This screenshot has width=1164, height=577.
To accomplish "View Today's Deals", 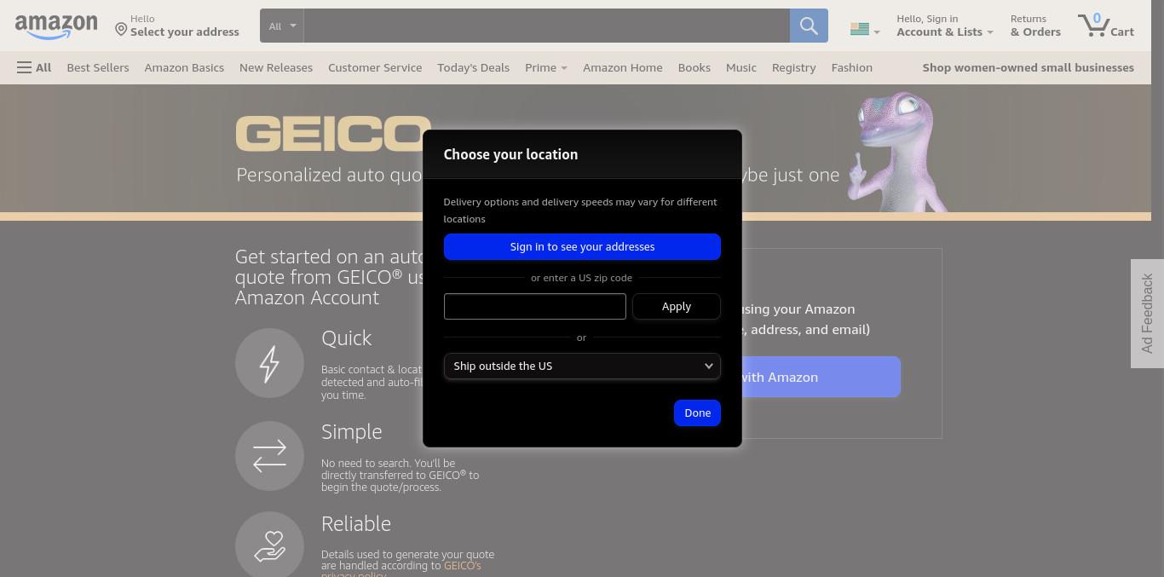I will (x=473, y=67).
